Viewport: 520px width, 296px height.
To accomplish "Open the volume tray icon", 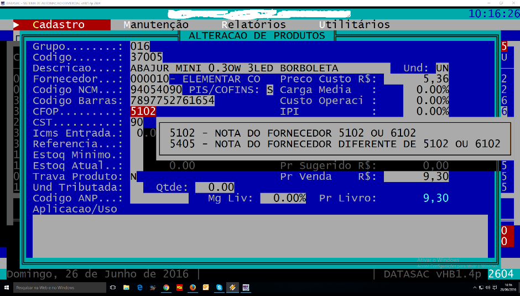I will click(x=488, y=288).
